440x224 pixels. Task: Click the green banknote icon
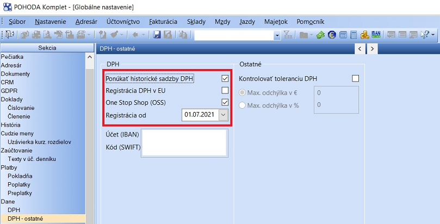[320, 35]
